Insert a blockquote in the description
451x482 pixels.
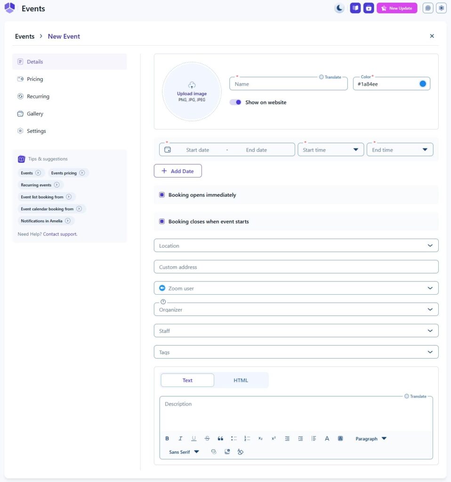coord(220,439)
